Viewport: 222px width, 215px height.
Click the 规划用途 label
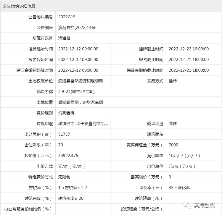pyautogui.click(x=155, y=124)
